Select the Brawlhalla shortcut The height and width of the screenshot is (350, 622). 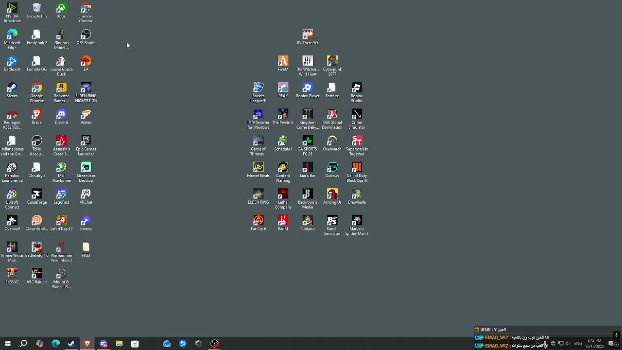[357, 197]
